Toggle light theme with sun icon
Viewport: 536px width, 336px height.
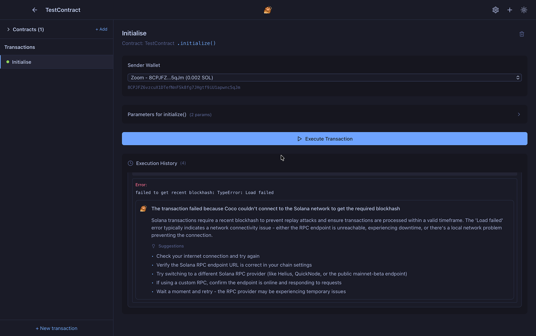point(524,10)
